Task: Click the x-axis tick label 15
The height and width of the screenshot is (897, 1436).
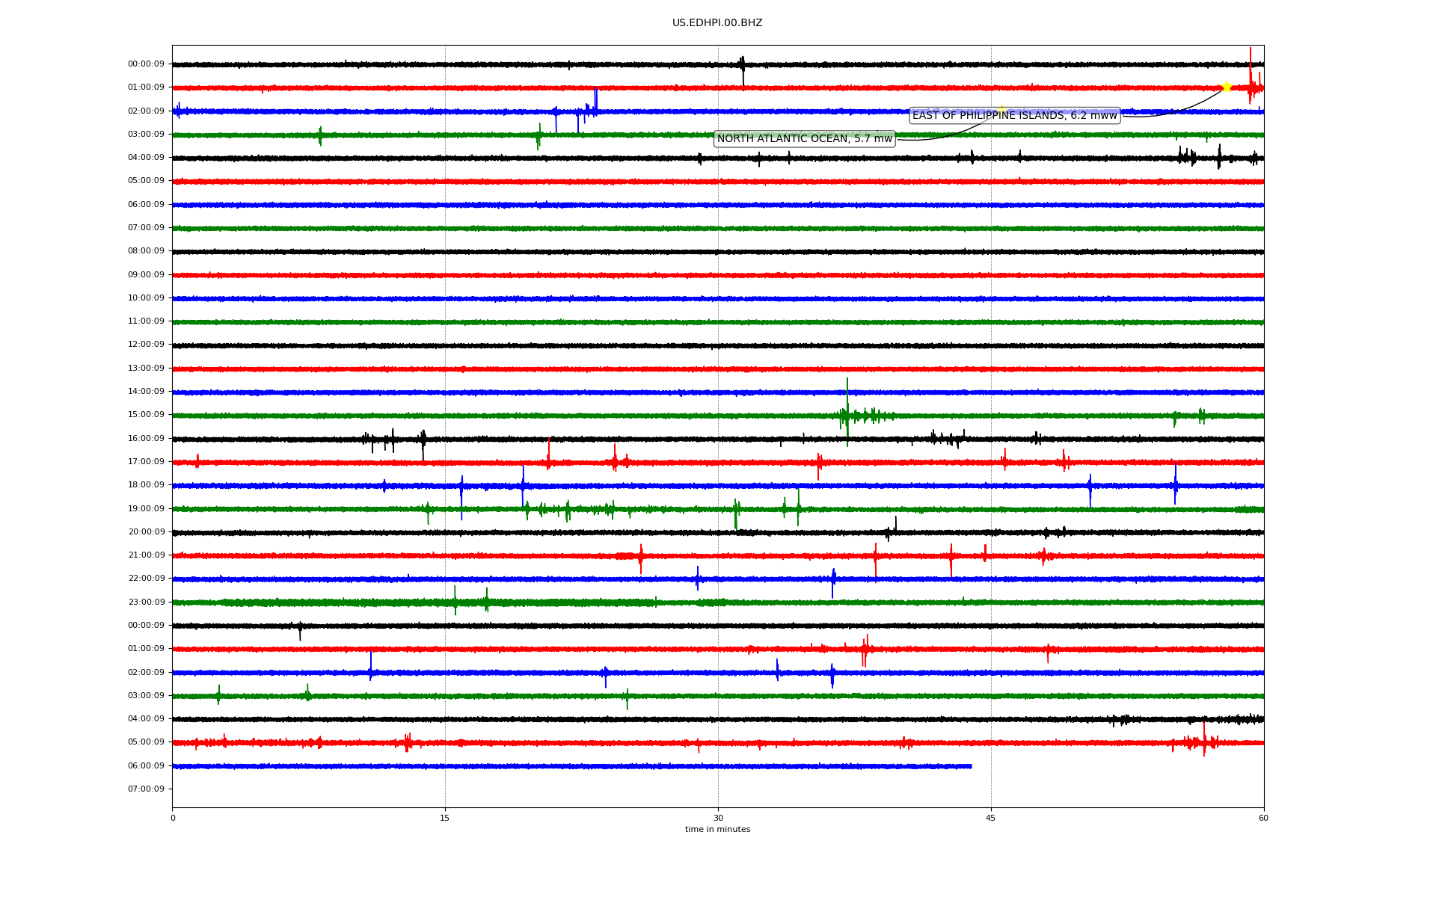Action: pos(445,818)
